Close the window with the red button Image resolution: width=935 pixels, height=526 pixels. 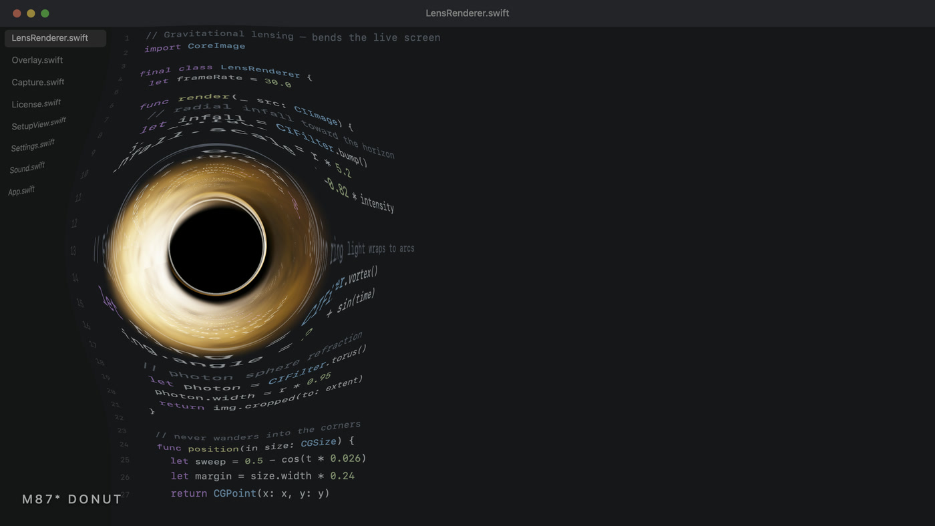tap(17, 13)
